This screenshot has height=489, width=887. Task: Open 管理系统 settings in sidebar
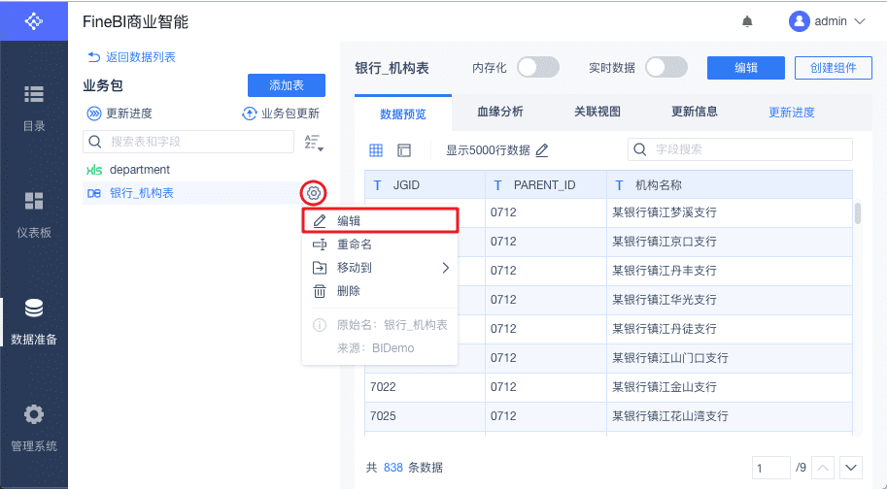34,425
